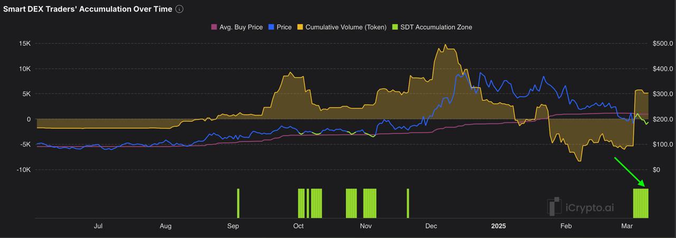Click the Mar label on the time axis
The height and width of the screenshot is (238, 676).
coord(627,226)
